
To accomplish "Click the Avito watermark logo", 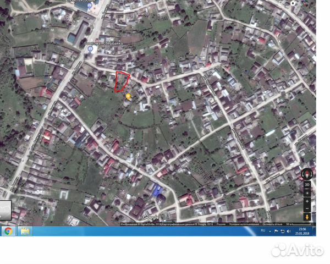I will click(298, 250).
